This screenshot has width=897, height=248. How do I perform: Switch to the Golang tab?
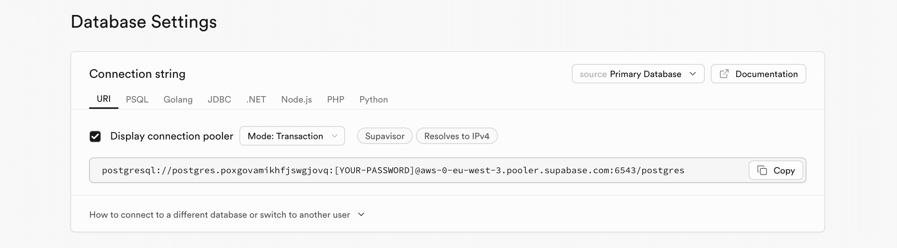pos(178,99)
